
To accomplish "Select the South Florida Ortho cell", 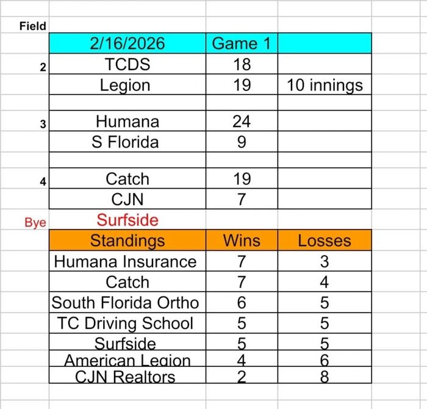I will click(126, 303).
